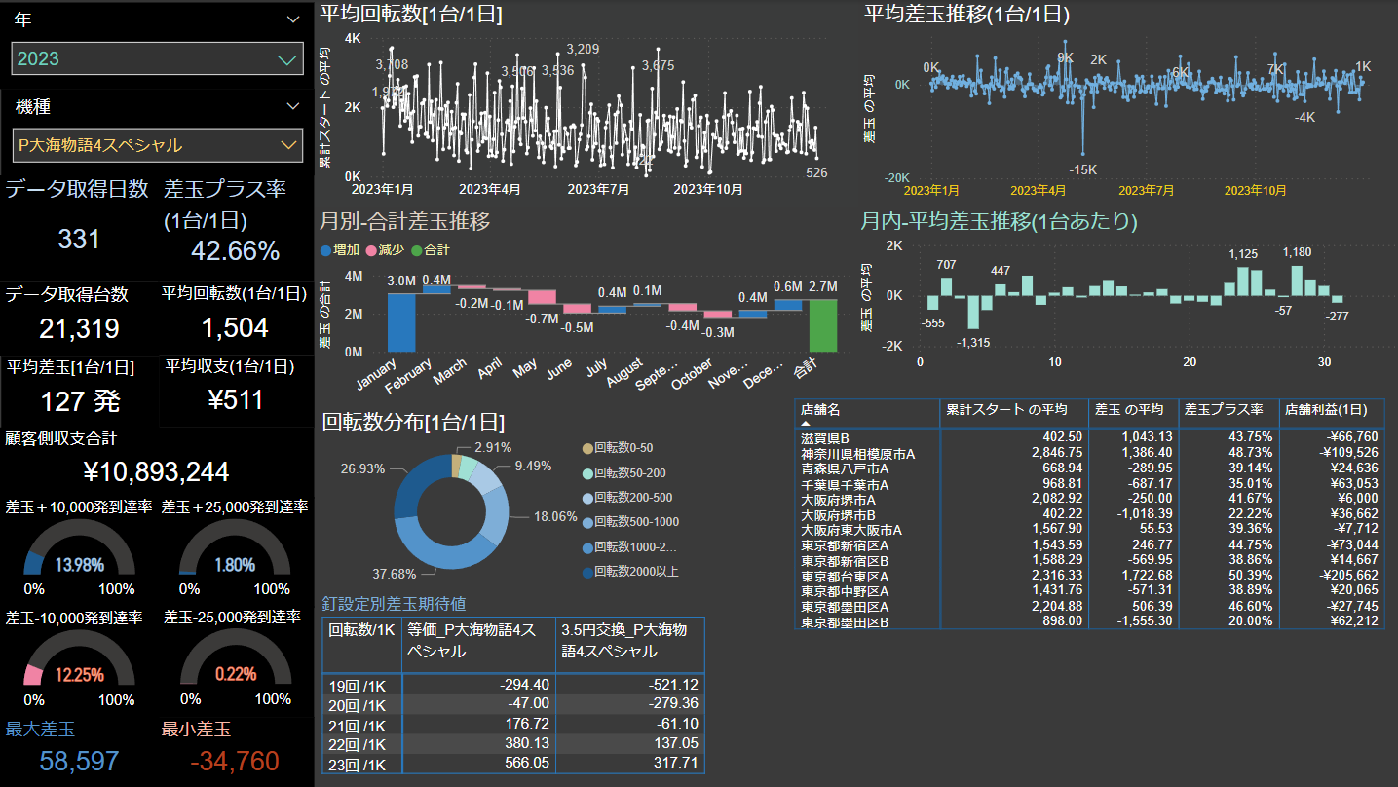Sort table by 店舗利益(1日) column header
The image size is (1398, 787).
[x=1330, y=410]
